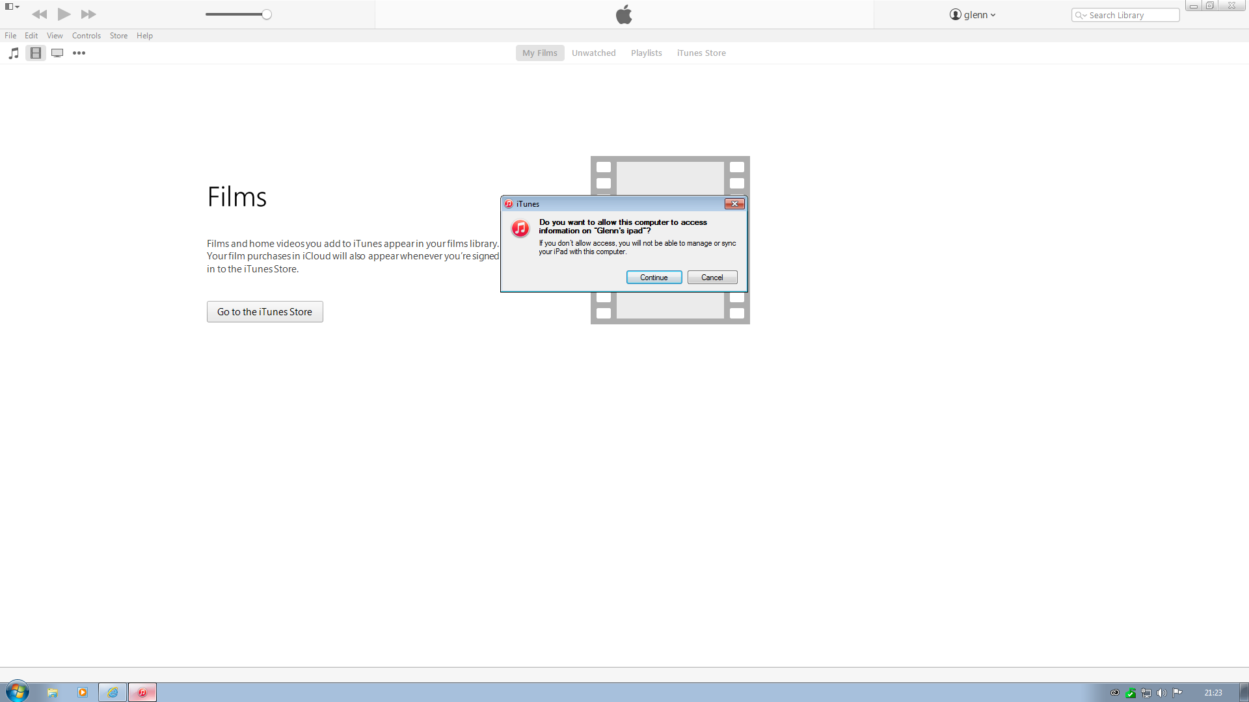Open the more libraries ellipsis
Screen dimensions: 1249x702
(79, 53)
